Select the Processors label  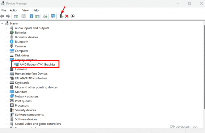(22, 106)
